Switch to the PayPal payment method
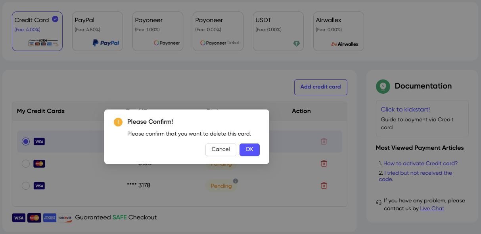This screenshot has height=234, width=481. (98, 31)
